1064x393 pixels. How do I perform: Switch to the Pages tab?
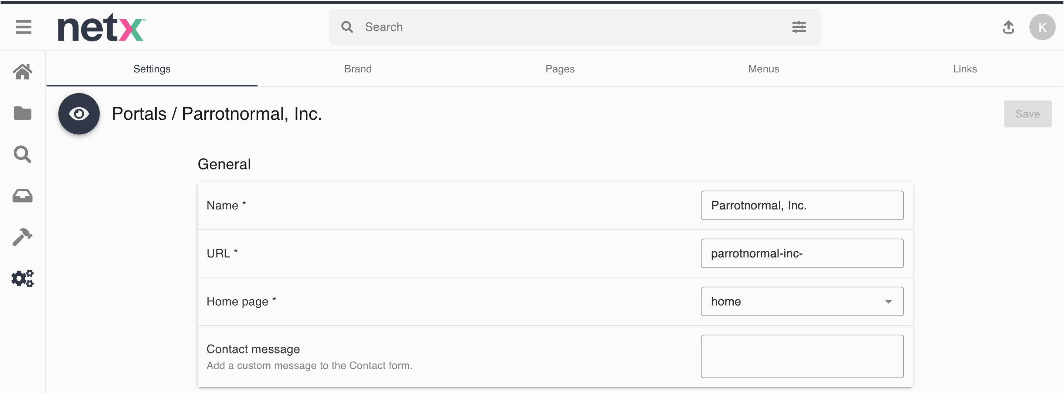pos(560,69)
